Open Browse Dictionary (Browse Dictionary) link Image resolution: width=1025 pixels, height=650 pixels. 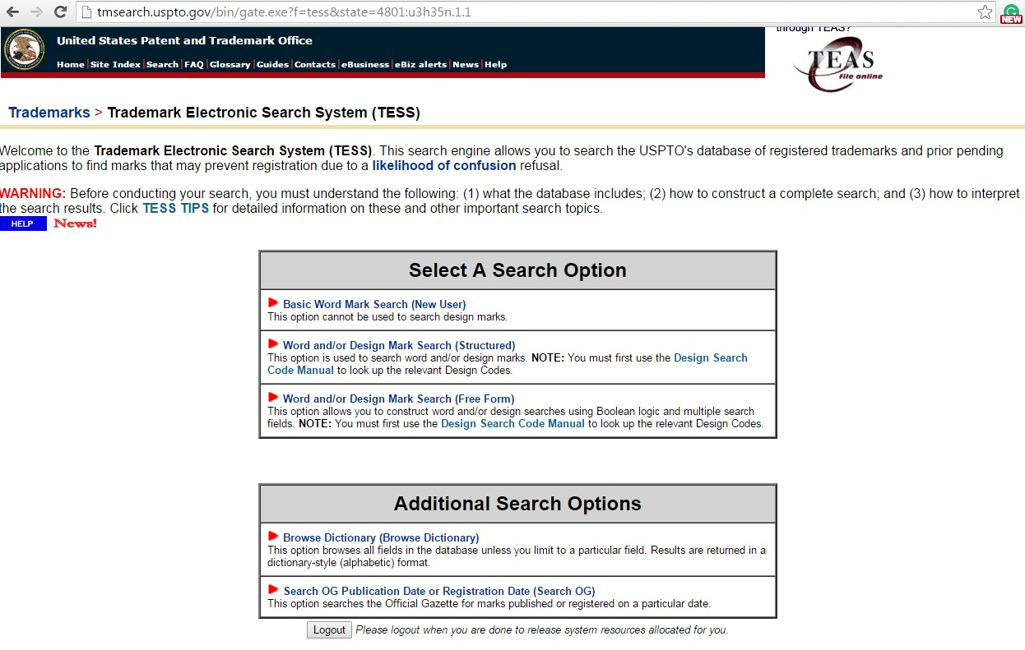click(381, 537)
